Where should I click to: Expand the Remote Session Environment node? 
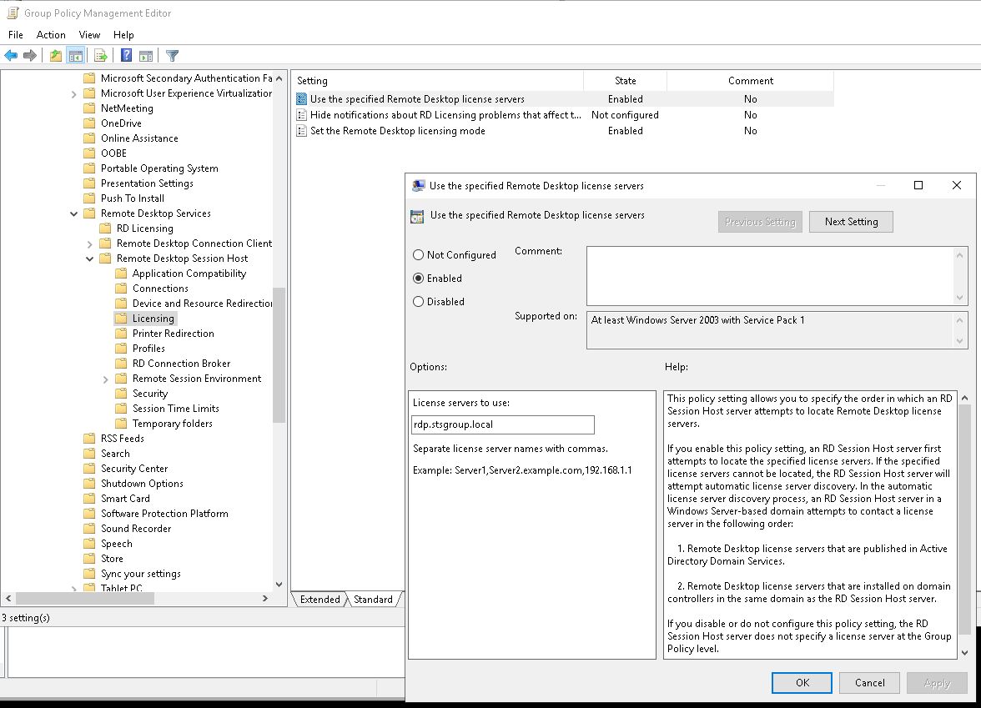pyautogui.click(x=106, y=378)
